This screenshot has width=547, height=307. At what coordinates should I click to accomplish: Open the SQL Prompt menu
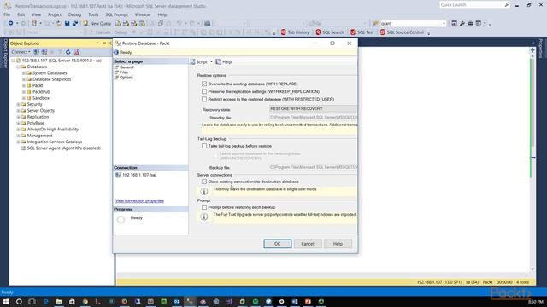(x=116, y=14)
